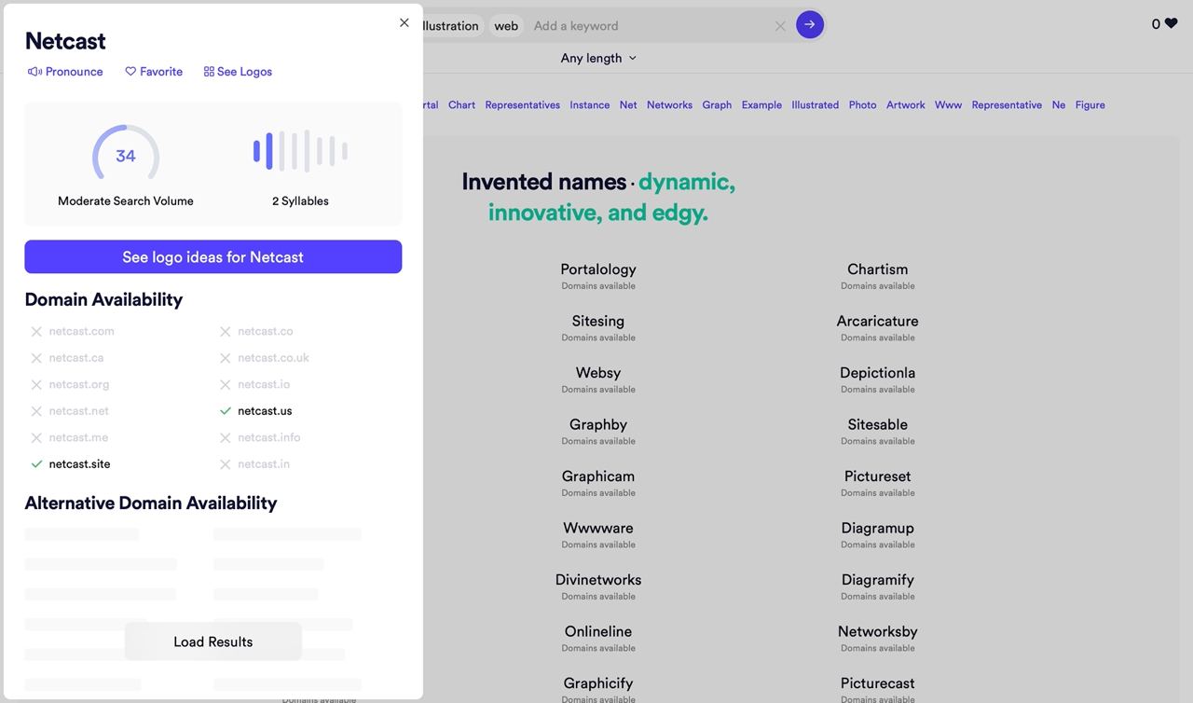Select the available netcast.us domain
1193x703 pixels.
pos(264,411)
